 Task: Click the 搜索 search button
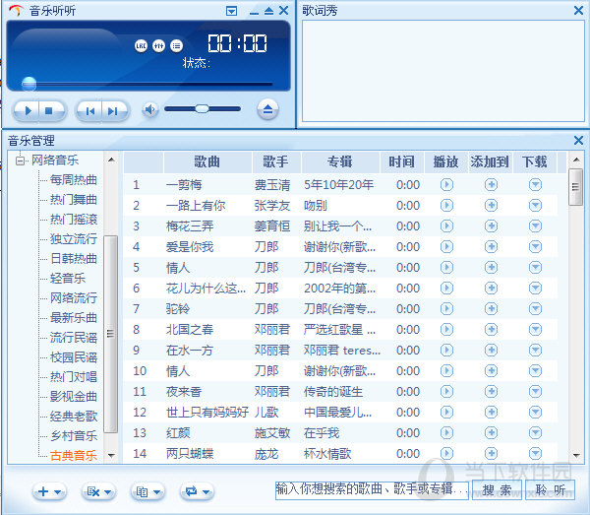tap(497, 490)
